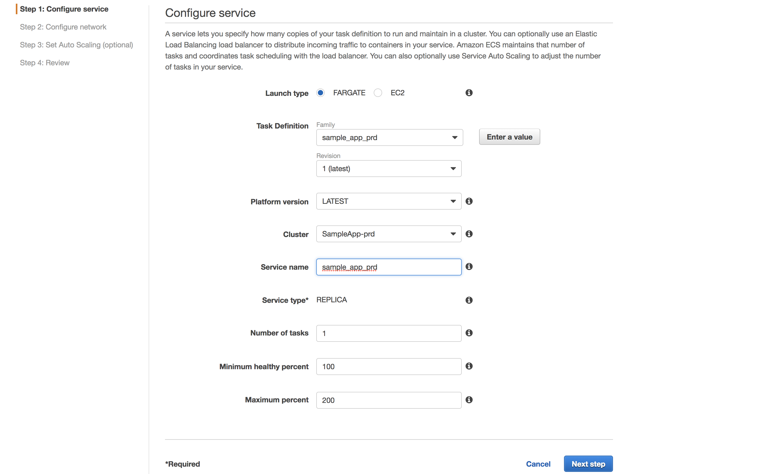
Task: Click the Minimum healthy percent info icon
Action: 469,366
